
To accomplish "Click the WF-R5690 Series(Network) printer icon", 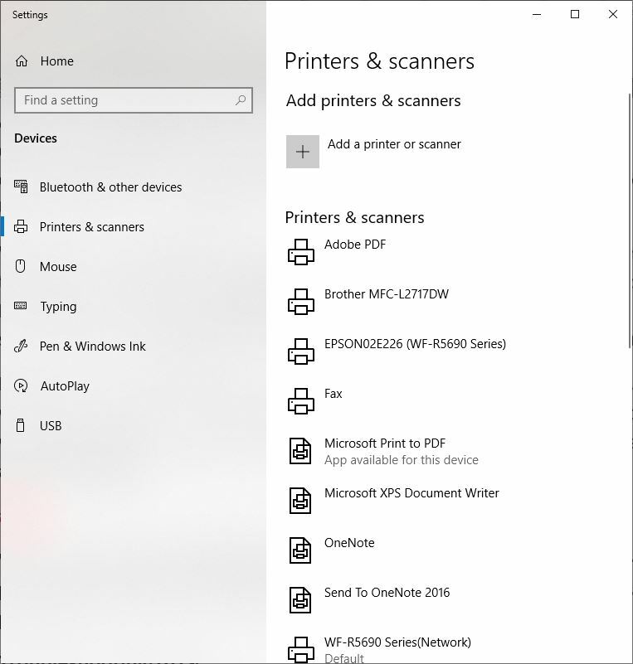I will 301,649.
